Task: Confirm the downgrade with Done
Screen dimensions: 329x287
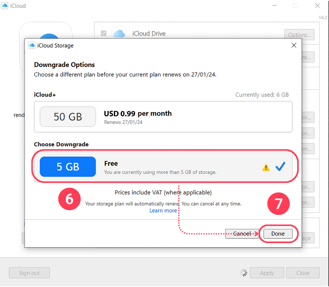Action: 278,233
